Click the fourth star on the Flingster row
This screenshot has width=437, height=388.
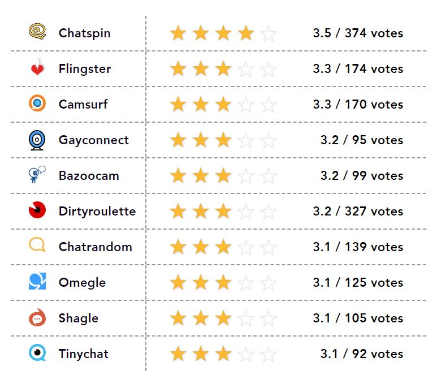point(246,69)
